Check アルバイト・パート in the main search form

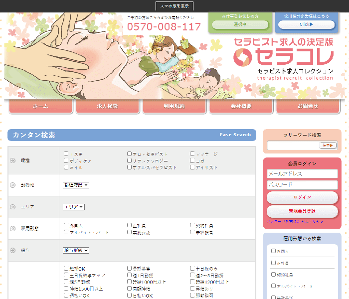[x=66, y=232]
